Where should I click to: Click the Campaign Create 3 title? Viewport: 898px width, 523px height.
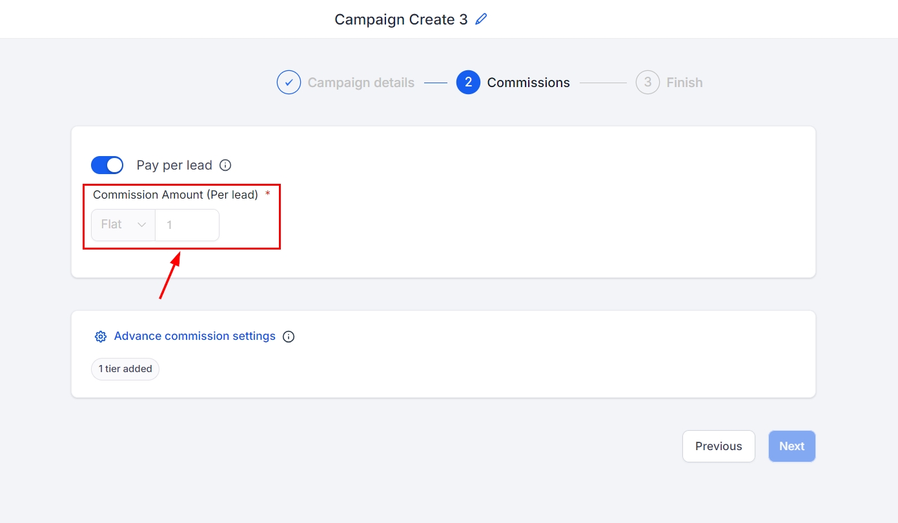coord(401,19)
